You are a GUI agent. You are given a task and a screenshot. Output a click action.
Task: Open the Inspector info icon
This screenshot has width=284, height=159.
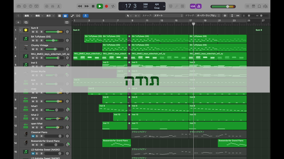[25, 6]
